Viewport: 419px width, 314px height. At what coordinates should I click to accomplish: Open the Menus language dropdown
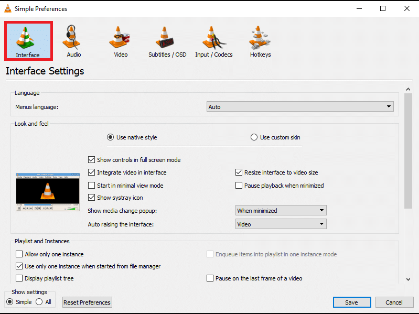[300, 106]
